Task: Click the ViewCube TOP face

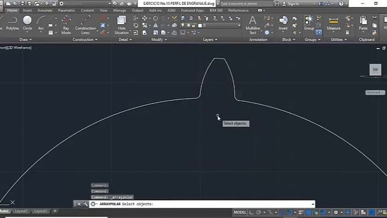Action: pos(375,70)
